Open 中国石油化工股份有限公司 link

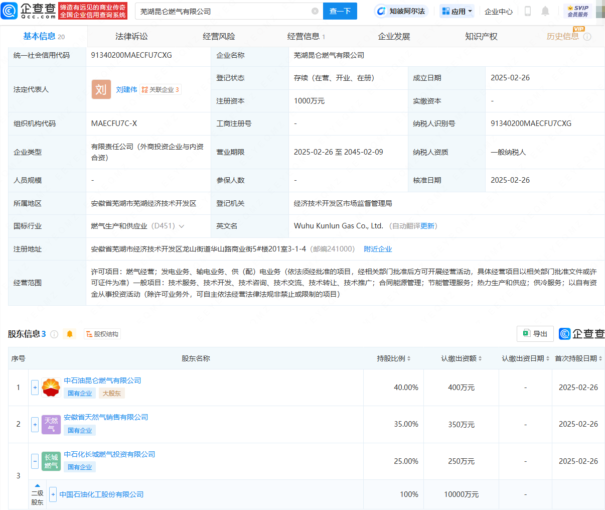(101, 494)
